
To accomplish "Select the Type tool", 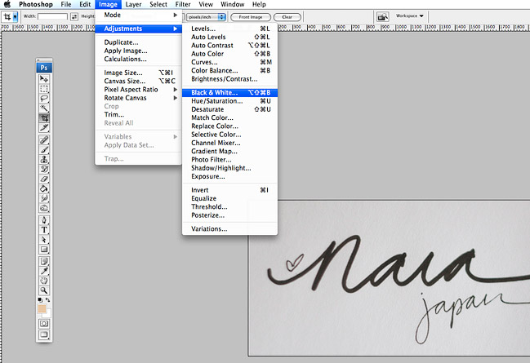I will pos(44,230).
